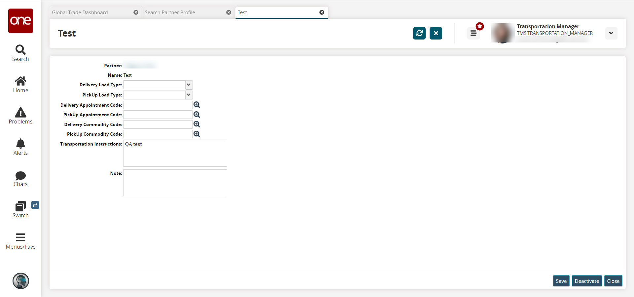634x297 pixels.
Task: Focus the Delivery Commodity Code field
Action: pos(158,124)
